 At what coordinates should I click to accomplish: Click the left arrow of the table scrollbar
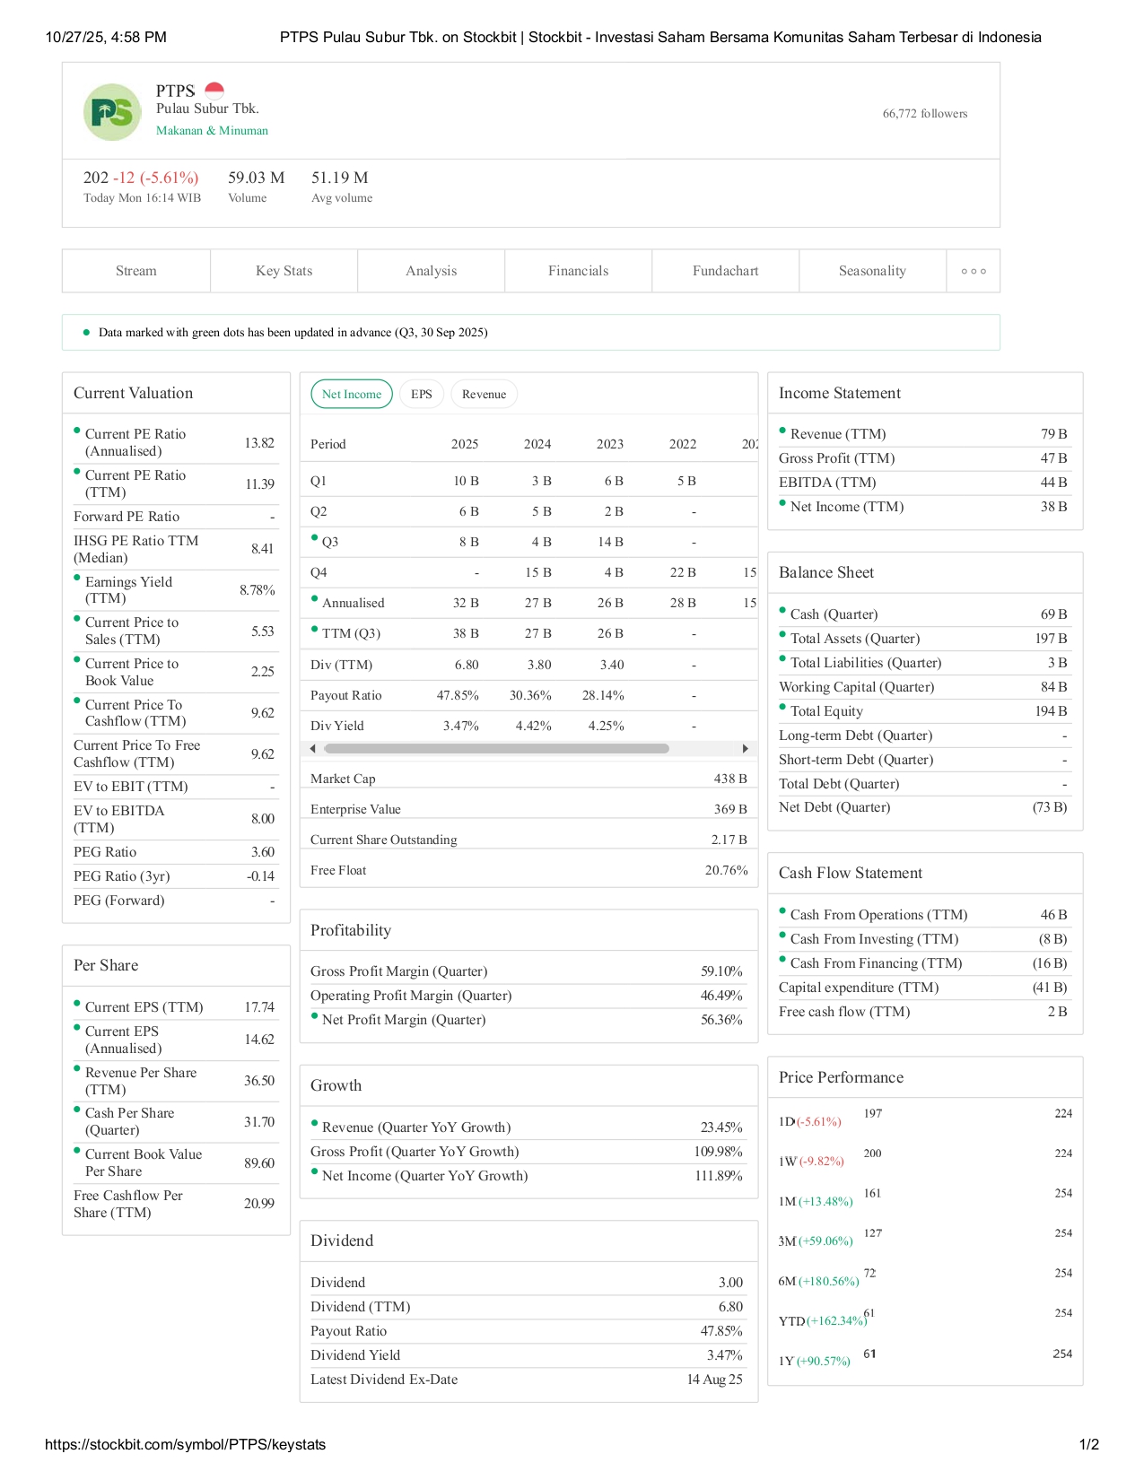pos(312,748)
